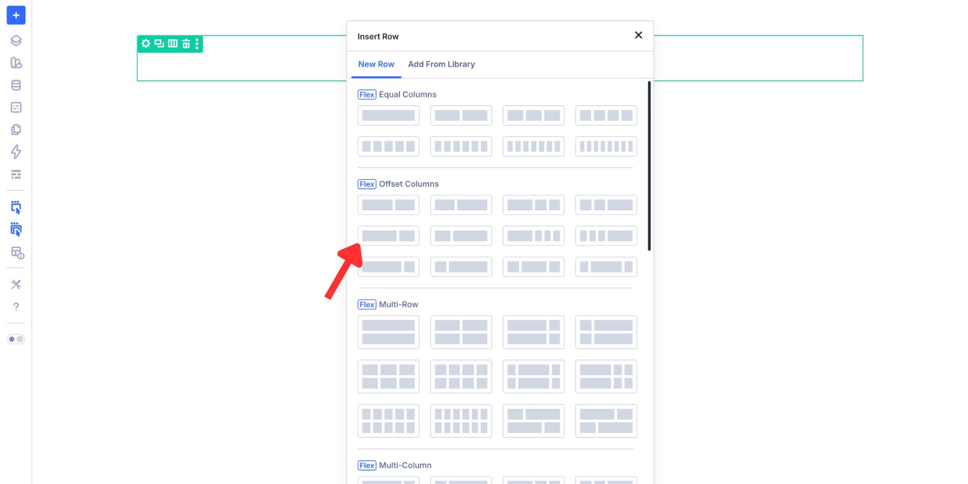Click the Flex badge beside Equal Columns

click(367, 95)
